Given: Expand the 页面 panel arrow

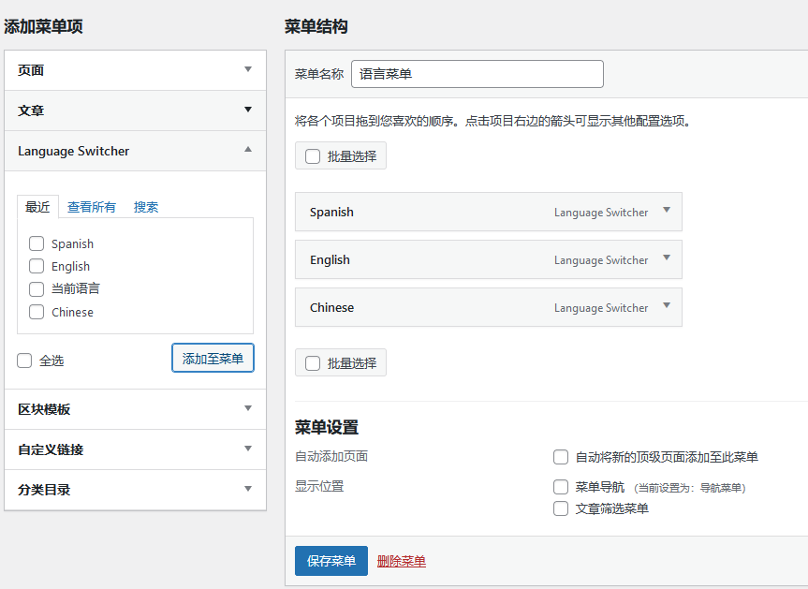Looking at the screenshot, I should [247, 69].
